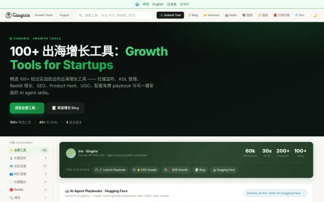Open the Blog nav link
Screen dimensions: 324x202
193,15
